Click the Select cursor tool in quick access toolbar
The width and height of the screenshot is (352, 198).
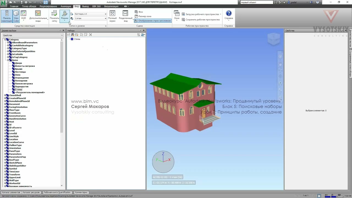46,2
